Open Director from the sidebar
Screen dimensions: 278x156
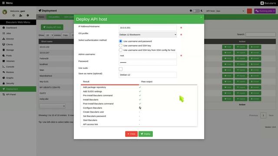click(18, 39)
